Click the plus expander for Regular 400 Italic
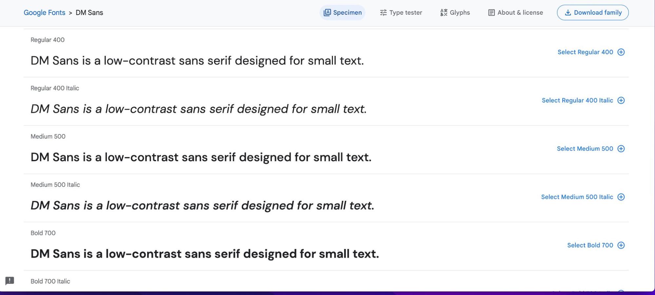 click(621, 100)
